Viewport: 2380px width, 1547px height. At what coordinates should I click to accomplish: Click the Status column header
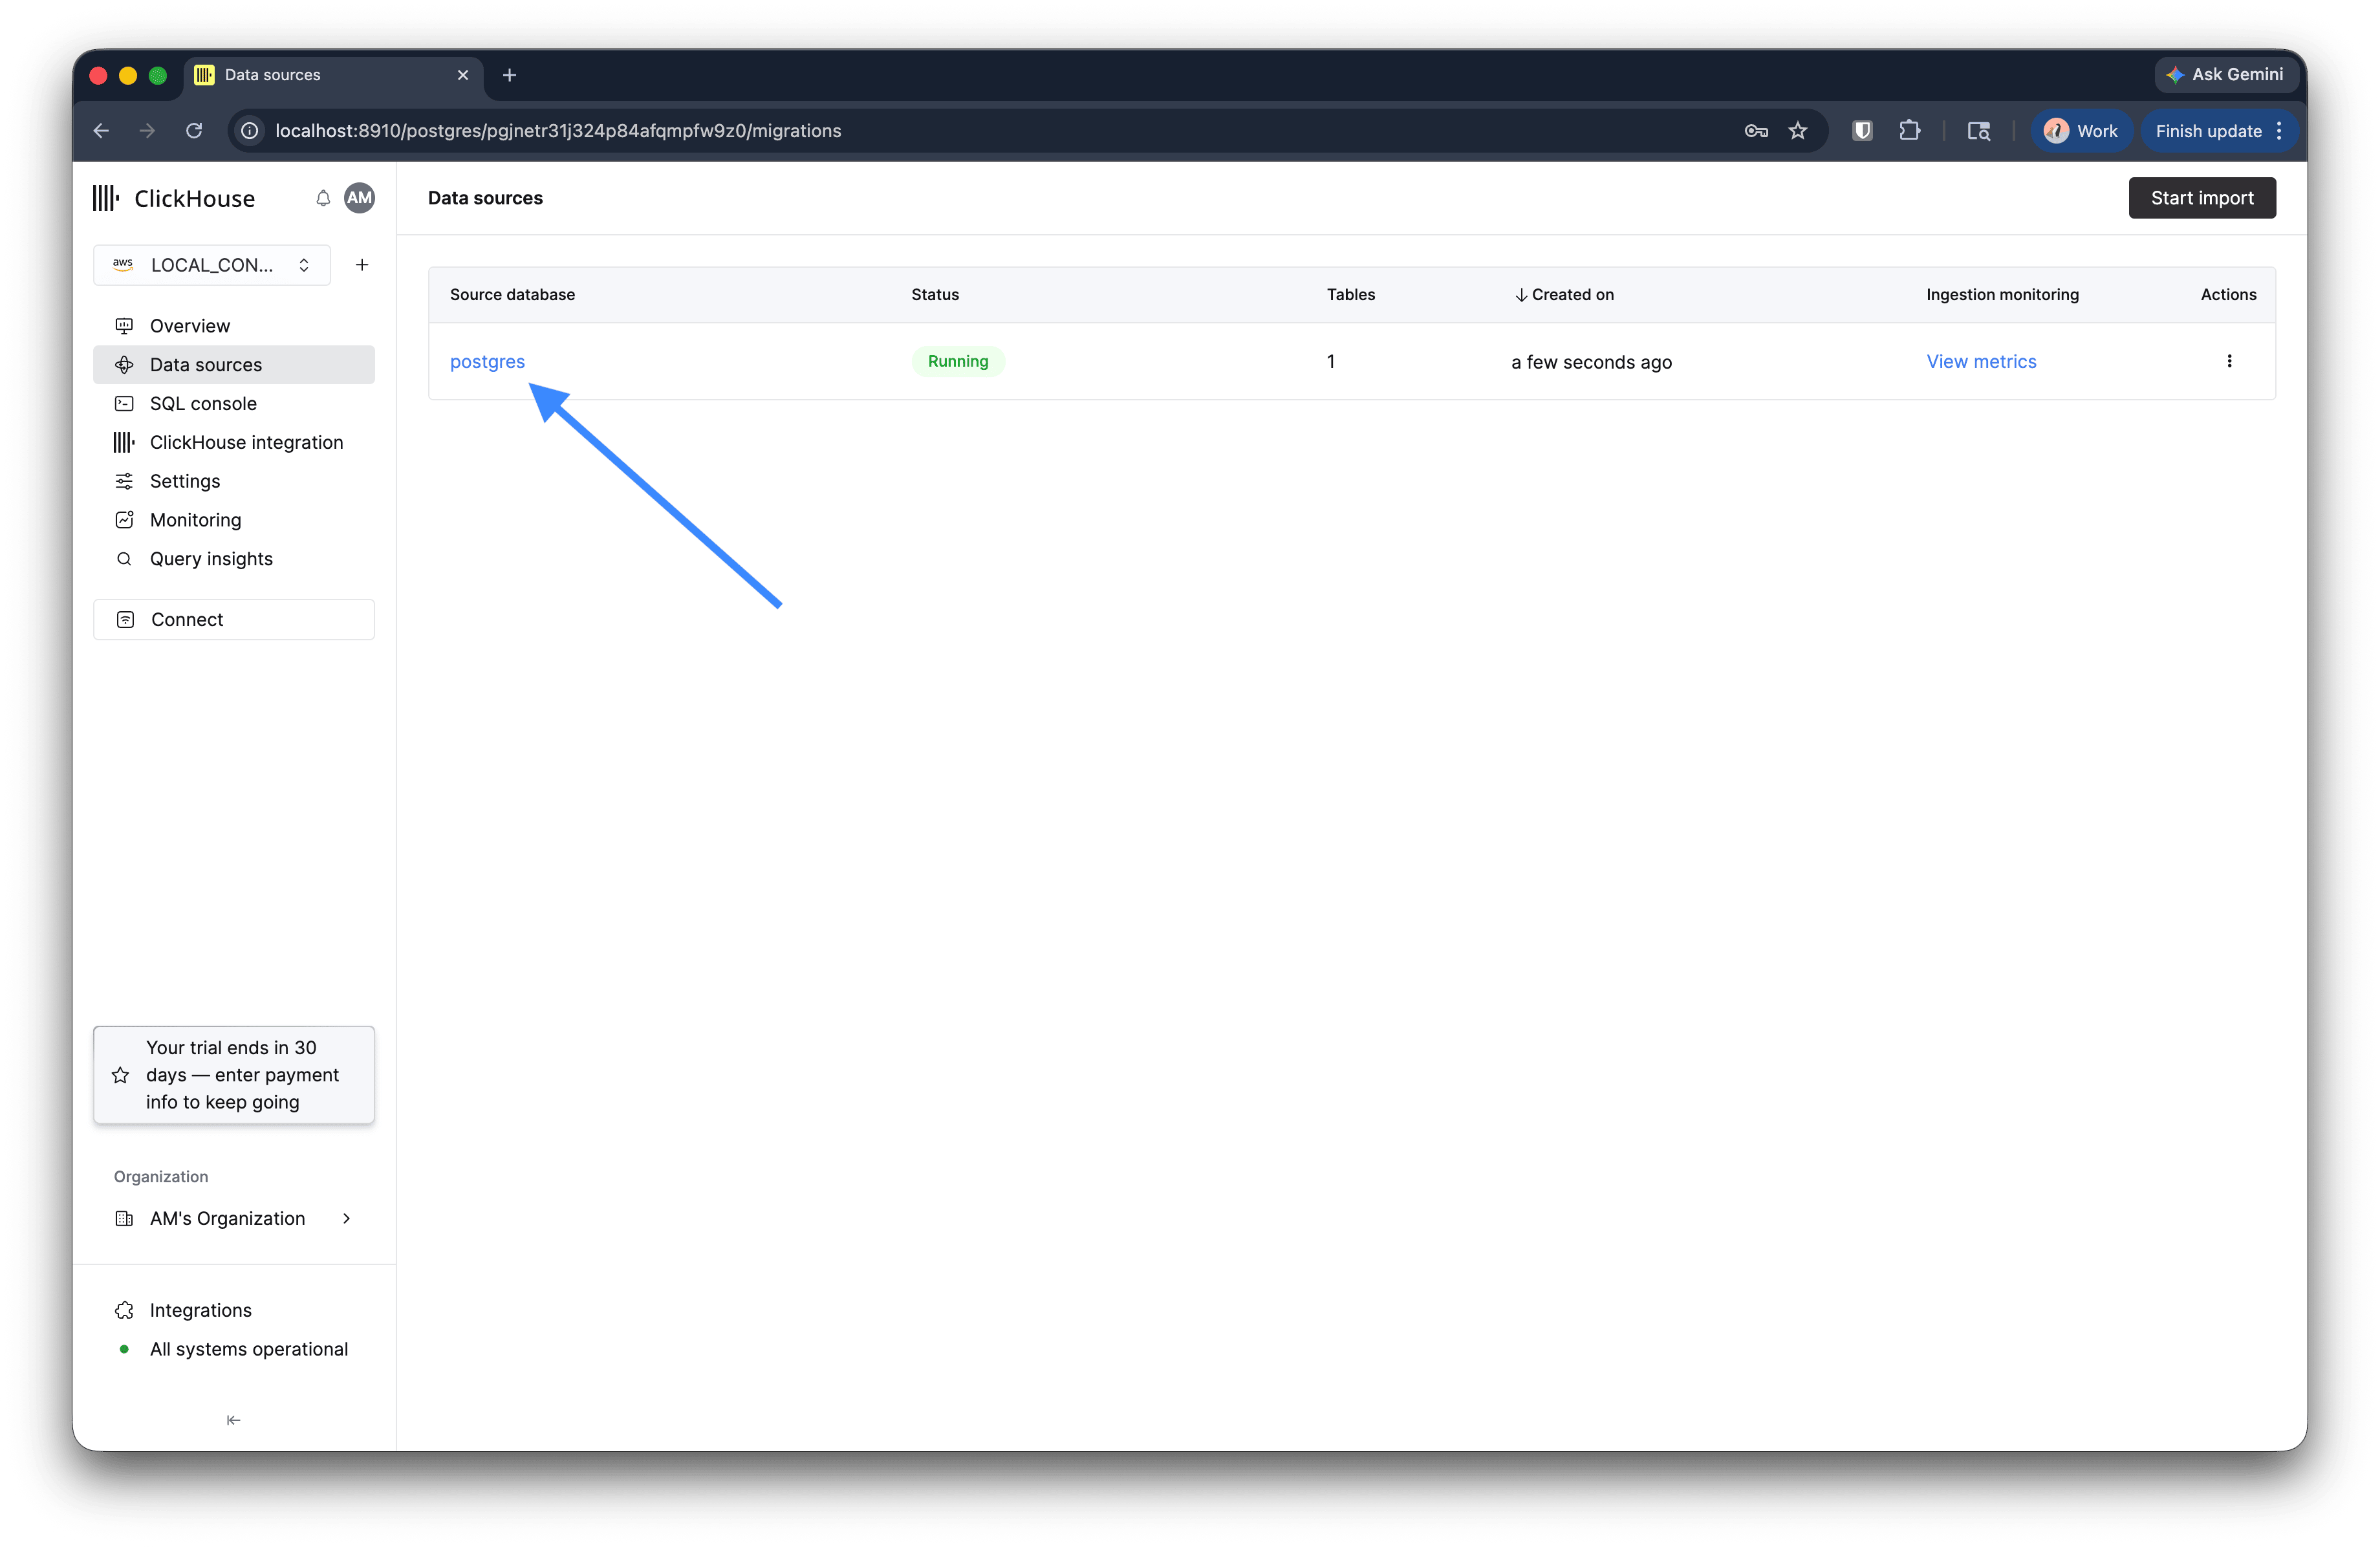[x=935, y=295]
